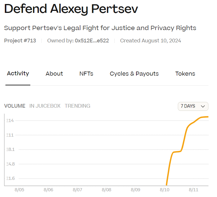Pick the 8/08 date axis marker
Screen dimensions: 217x197
tap(106, 190)
